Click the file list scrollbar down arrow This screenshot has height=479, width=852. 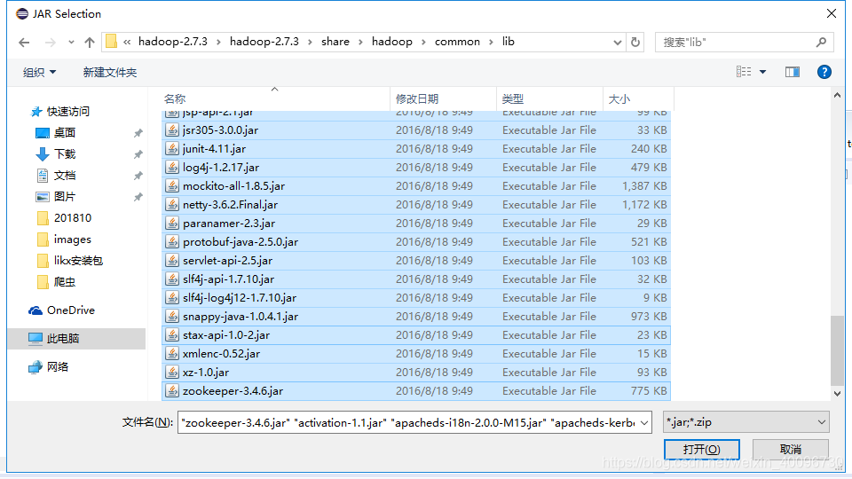(837, 394)
